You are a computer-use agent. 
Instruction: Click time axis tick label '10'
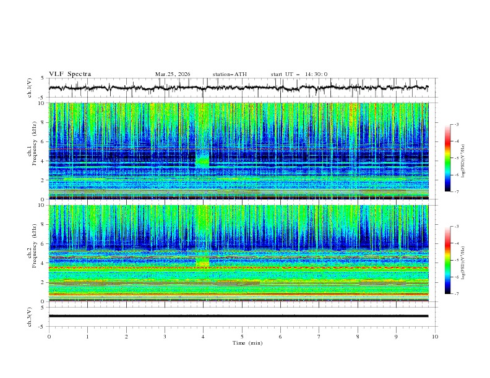[x=435, y=337]
